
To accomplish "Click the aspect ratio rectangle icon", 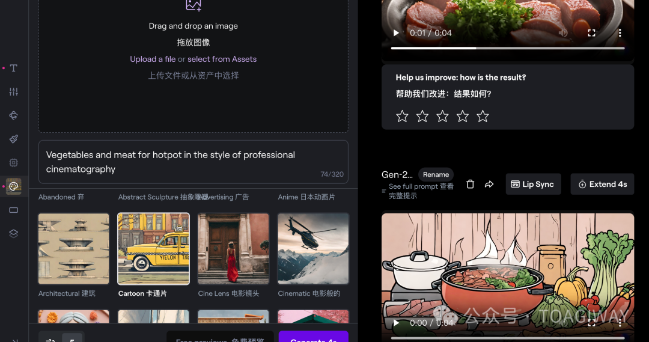I will (x=13, y=210).
